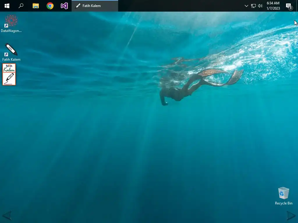Open Visual Studio from the taskbar
The height and width of the screenshot is (223, 298).
[64, 6]
